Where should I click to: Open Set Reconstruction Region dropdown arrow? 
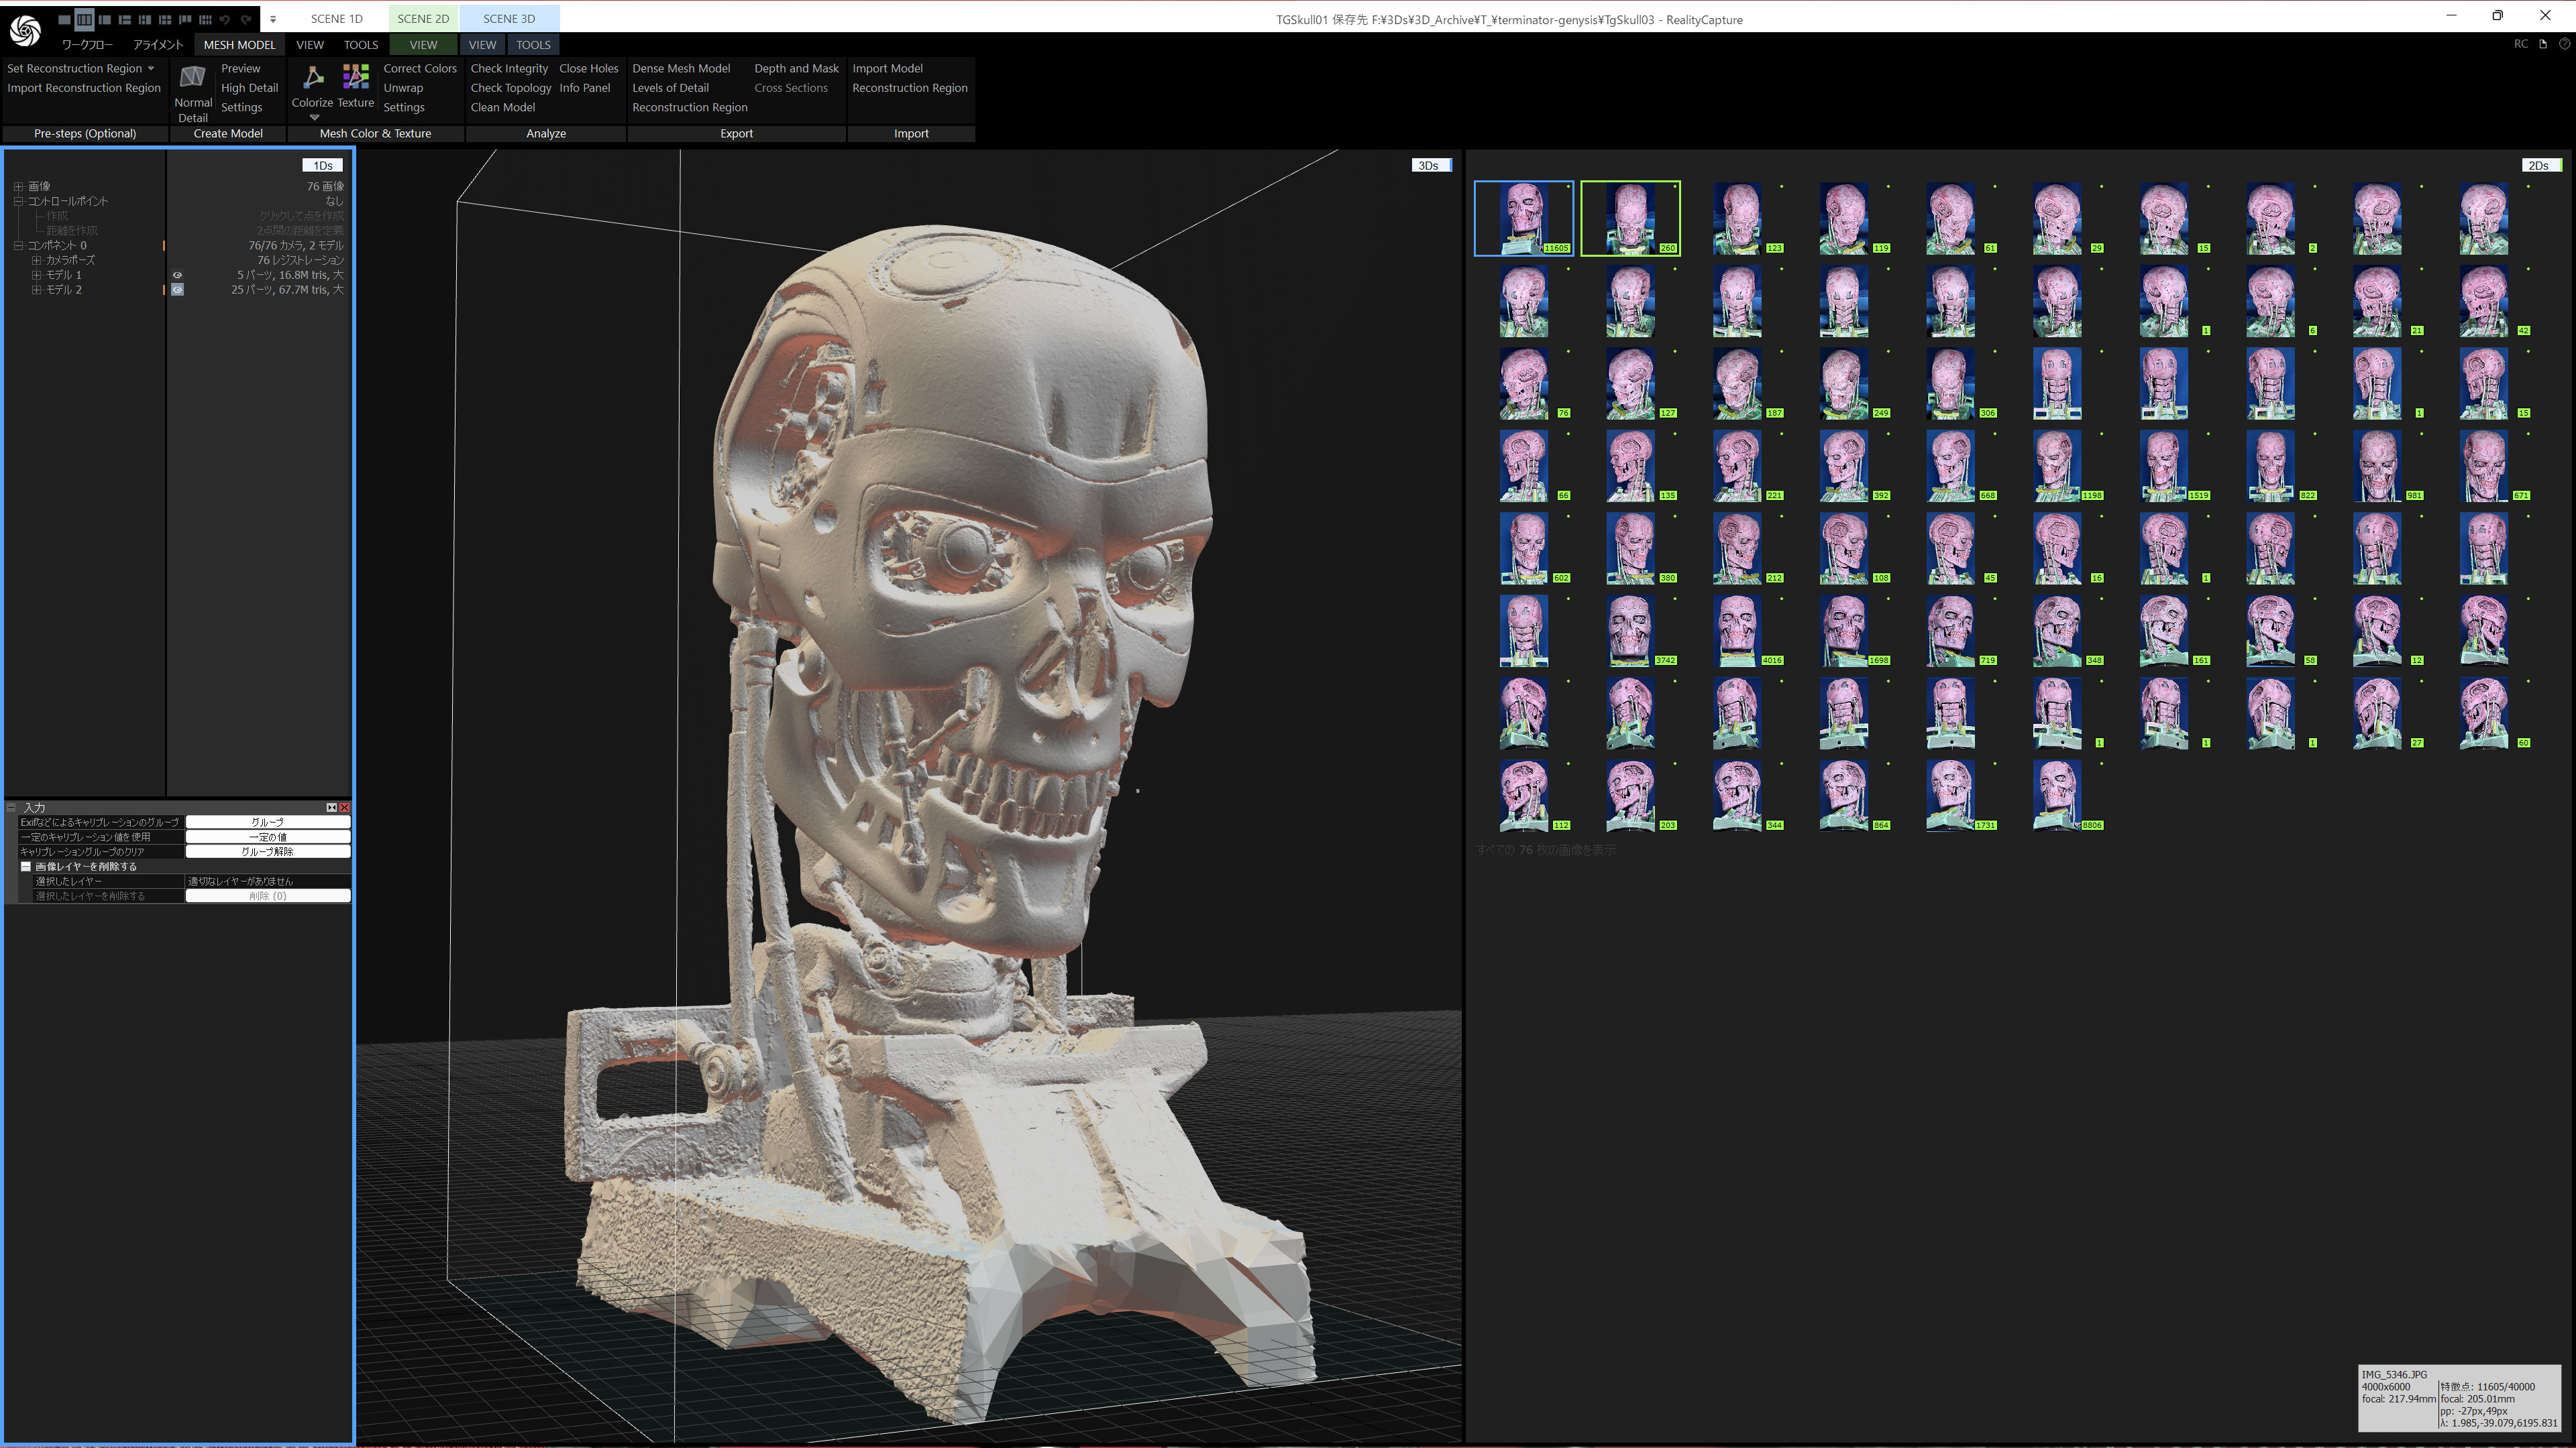pyautogui.click(x=151, y=69)
